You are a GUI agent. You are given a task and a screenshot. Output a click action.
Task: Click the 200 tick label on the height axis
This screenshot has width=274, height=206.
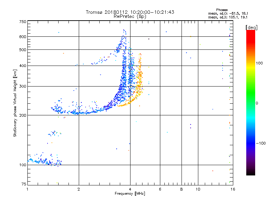point(23,115)
